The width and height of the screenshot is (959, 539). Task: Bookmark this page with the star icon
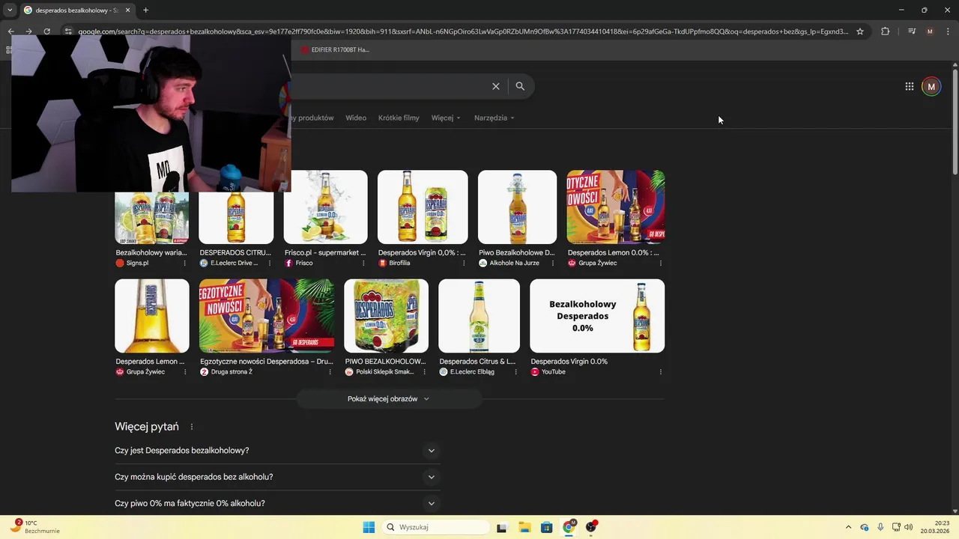pos(860,31)
